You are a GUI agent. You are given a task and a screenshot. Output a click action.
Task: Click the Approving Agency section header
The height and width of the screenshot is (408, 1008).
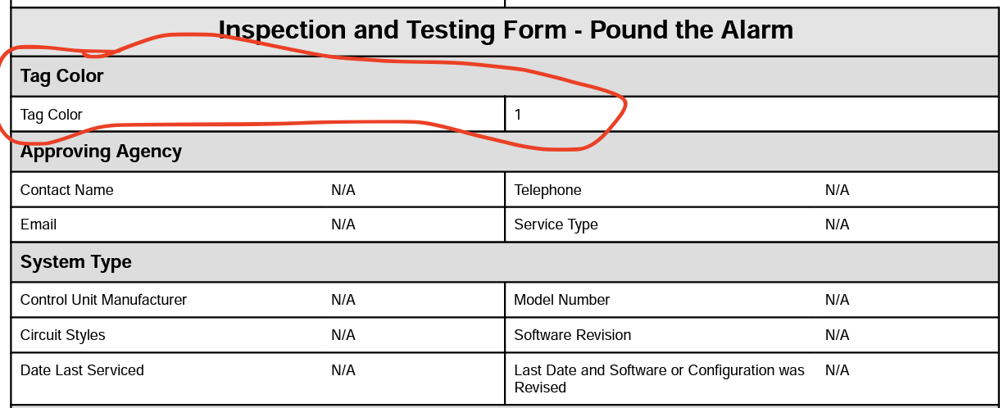101,152
